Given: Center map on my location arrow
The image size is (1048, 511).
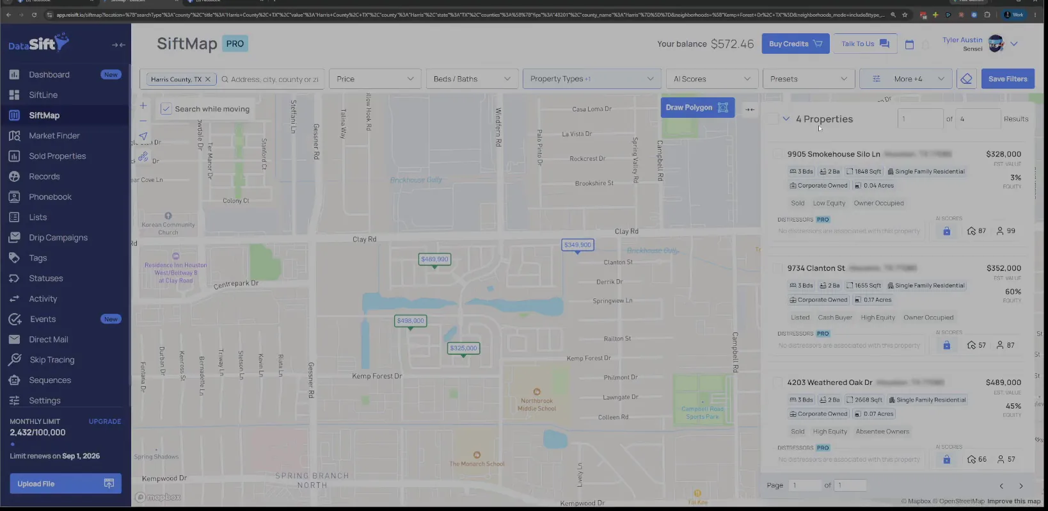Looking at the screenshot, I should 143,136.
